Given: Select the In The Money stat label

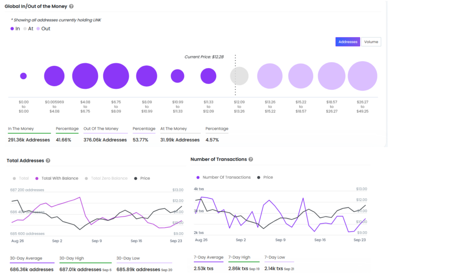Looking at the screenshot, I should click(21, 129).
